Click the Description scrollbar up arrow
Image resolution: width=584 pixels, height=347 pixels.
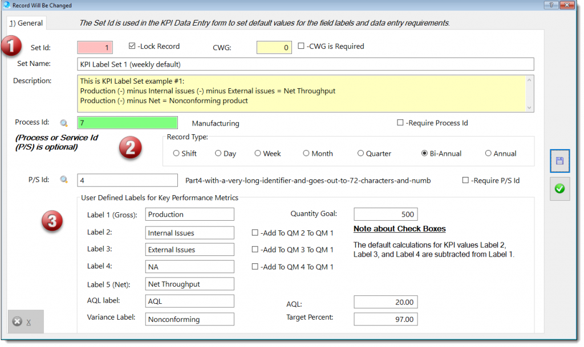click(529, 80)
